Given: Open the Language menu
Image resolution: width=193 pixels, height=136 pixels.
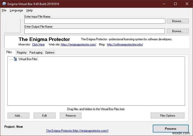Looking at the screenshot, I should (x=16, y=11).
